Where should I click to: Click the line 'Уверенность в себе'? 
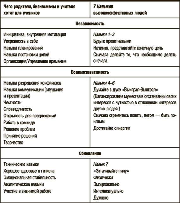point(21,41)
